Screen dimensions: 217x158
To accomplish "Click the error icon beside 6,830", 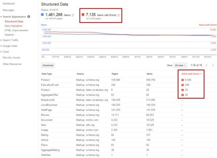I will tap(182, 79).
